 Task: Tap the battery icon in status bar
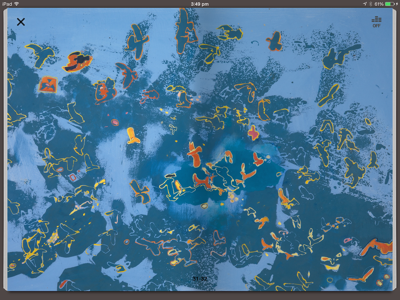pos(390,4)
